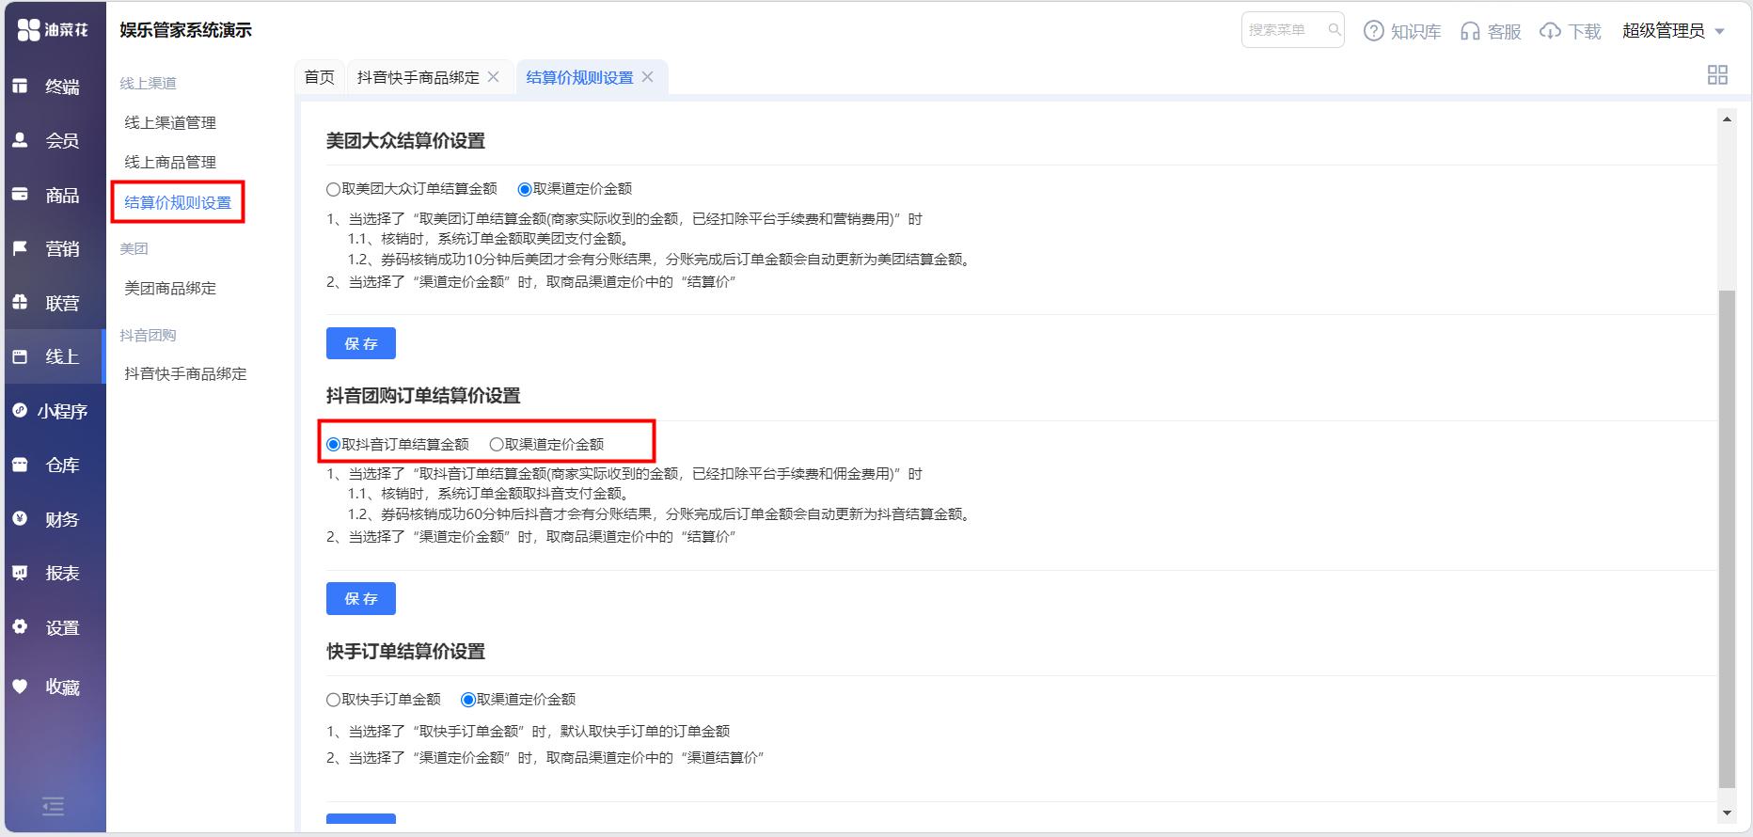Viewport: 1753px width, 837px height.
Task: Select 取渠道定价金额 radio under 快手订单
Action: [468, 700]
